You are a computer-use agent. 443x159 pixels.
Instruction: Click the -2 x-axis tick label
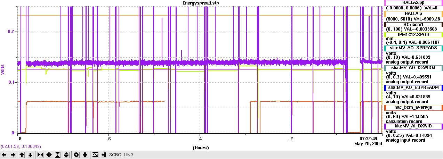point(291,138)
